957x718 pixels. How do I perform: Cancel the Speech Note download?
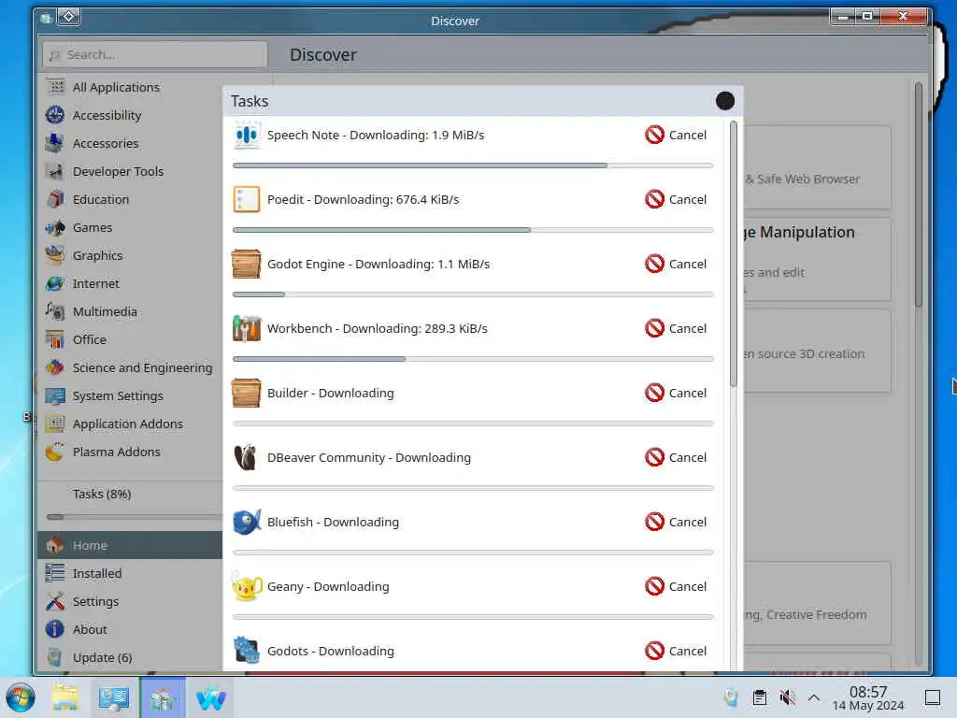pyautogui.click(x=676, y=135)
